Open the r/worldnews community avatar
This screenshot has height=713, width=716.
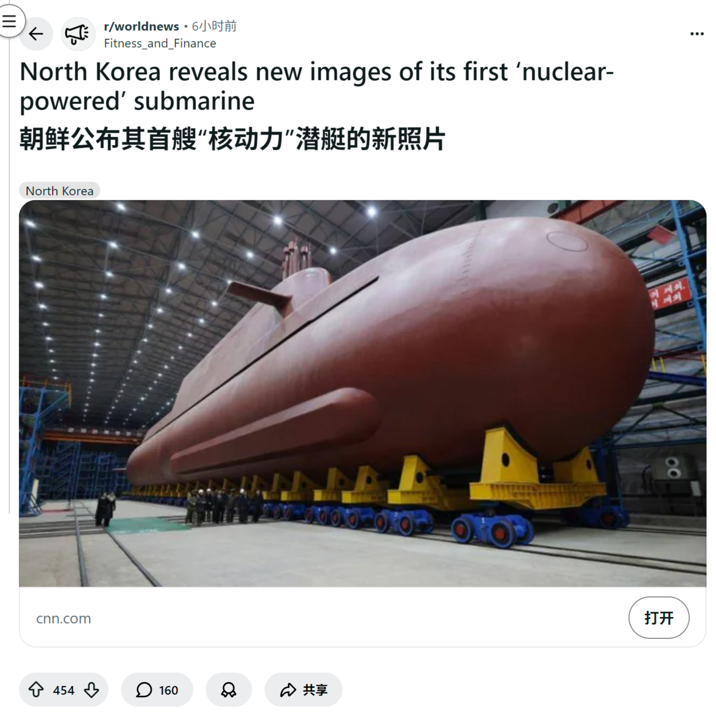pyautogui.click(x=78, y=34)
